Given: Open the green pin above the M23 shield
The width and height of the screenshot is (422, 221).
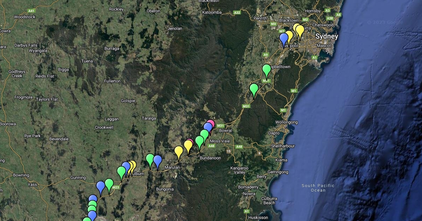Looking at the screenshot, I should coord(109,184).
